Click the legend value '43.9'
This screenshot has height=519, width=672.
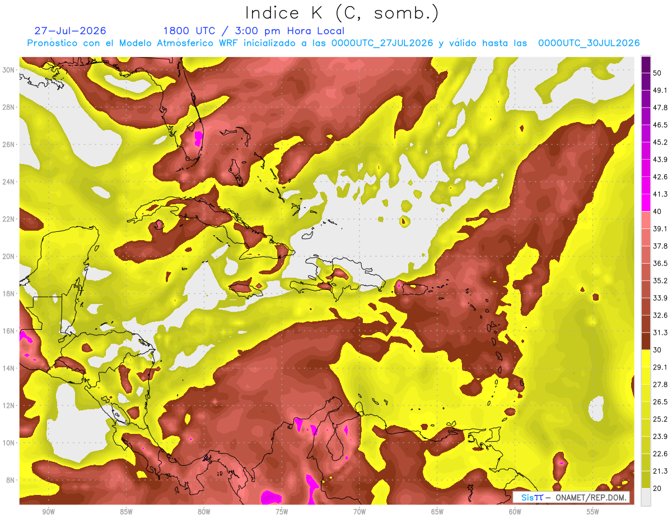click(x=660, y=160)
